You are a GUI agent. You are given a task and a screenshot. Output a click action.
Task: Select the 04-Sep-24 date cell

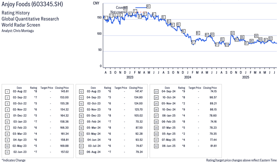pos(169,91)
